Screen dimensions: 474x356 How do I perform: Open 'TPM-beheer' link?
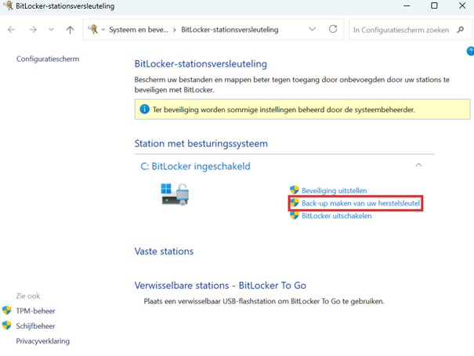(35, 311)
